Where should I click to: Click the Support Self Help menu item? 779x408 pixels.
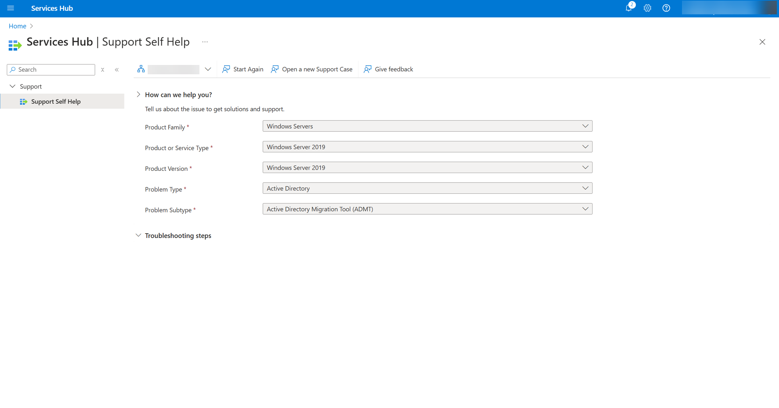click(x=56, y=101)
